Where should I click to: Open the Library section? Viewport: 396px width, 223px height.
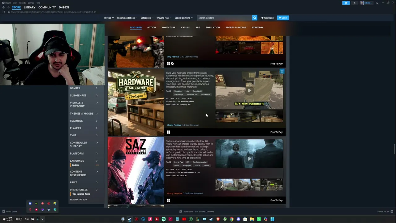pos(30,7)
